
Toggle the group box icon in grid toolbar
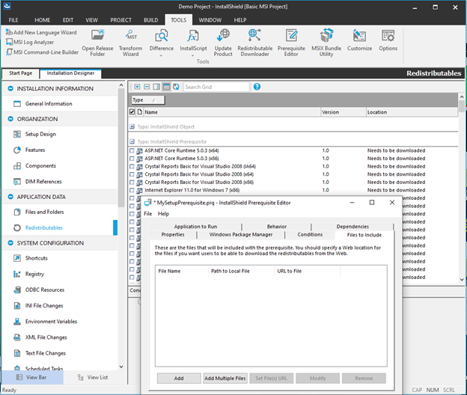pyautogui.click(x=166, y=87)
